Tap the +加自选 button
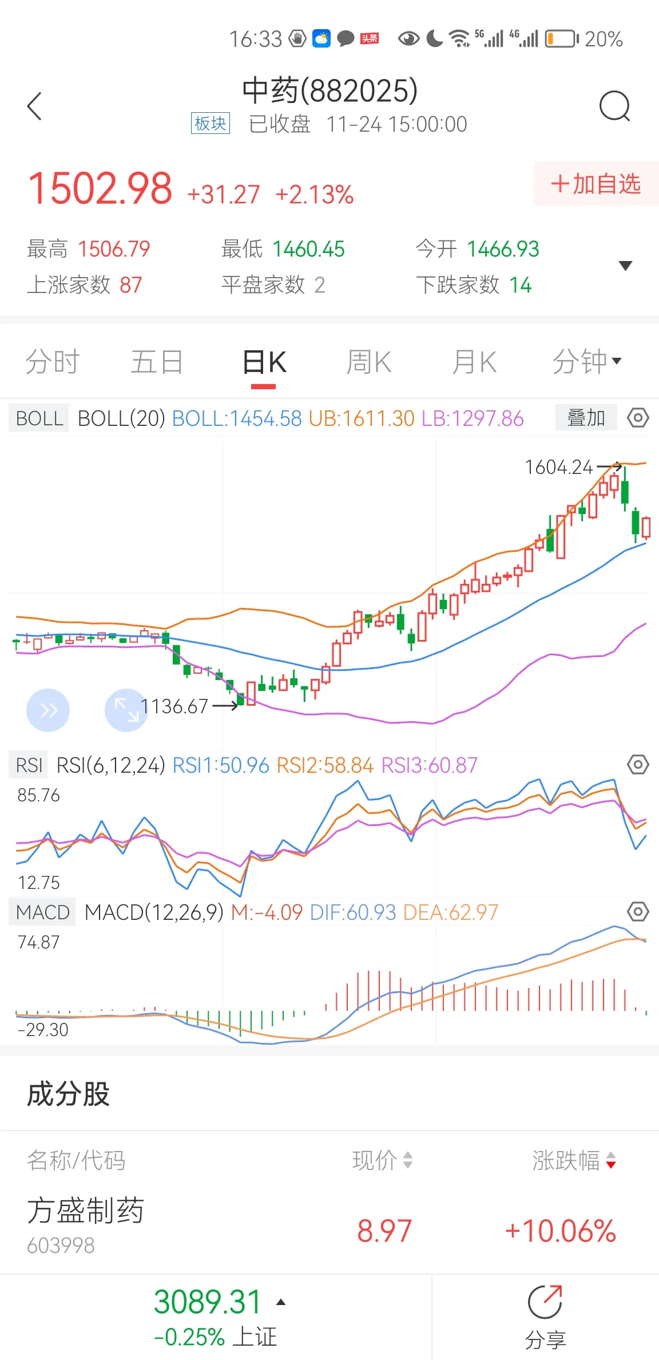The height and width of the screenshot is (1360, 659). point(596,184)
